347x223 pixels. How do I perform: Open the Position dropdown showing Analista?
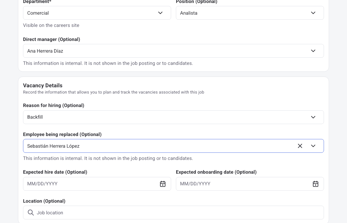click(x=250, y=13)
